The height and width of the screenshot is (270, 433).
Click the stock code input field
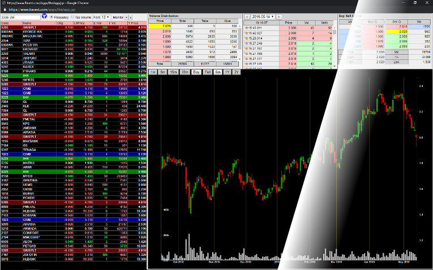click(x=21, y=17)
